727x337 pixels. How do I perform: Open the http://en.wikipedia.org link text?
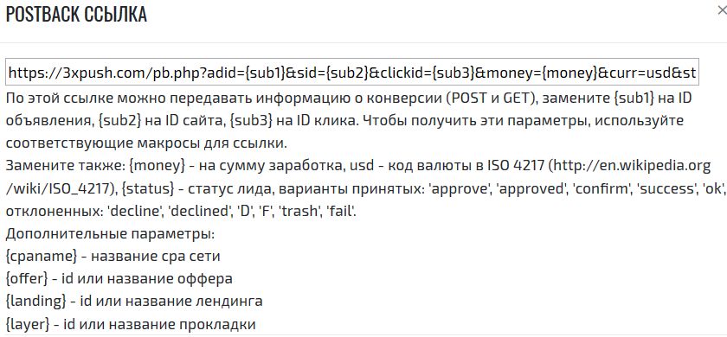pos(629,166)
